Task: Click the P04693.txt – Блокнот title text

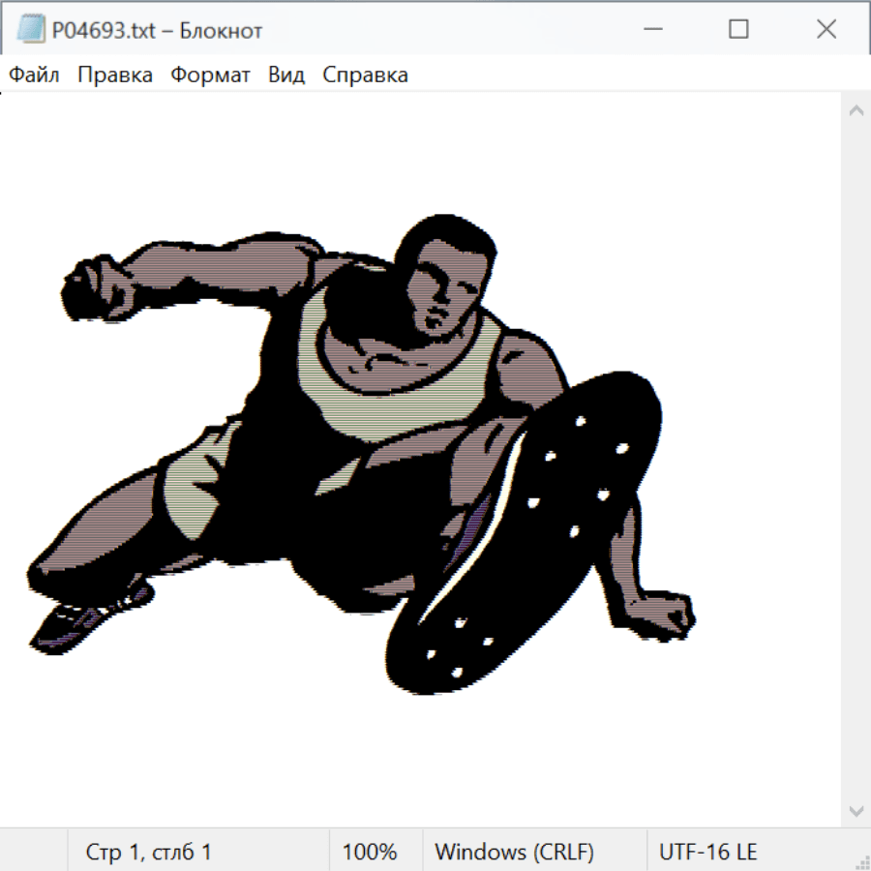Action: pyautogui.click(x=157, y=30)
